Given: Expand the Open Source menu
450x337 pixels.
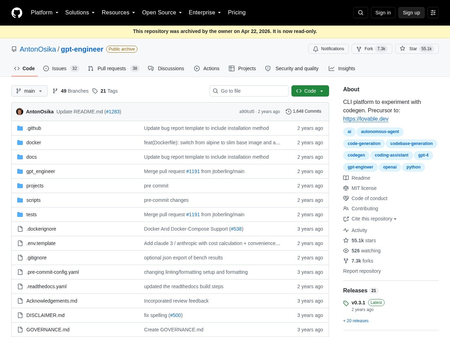Looking at the screenshot, I should 162,13.
